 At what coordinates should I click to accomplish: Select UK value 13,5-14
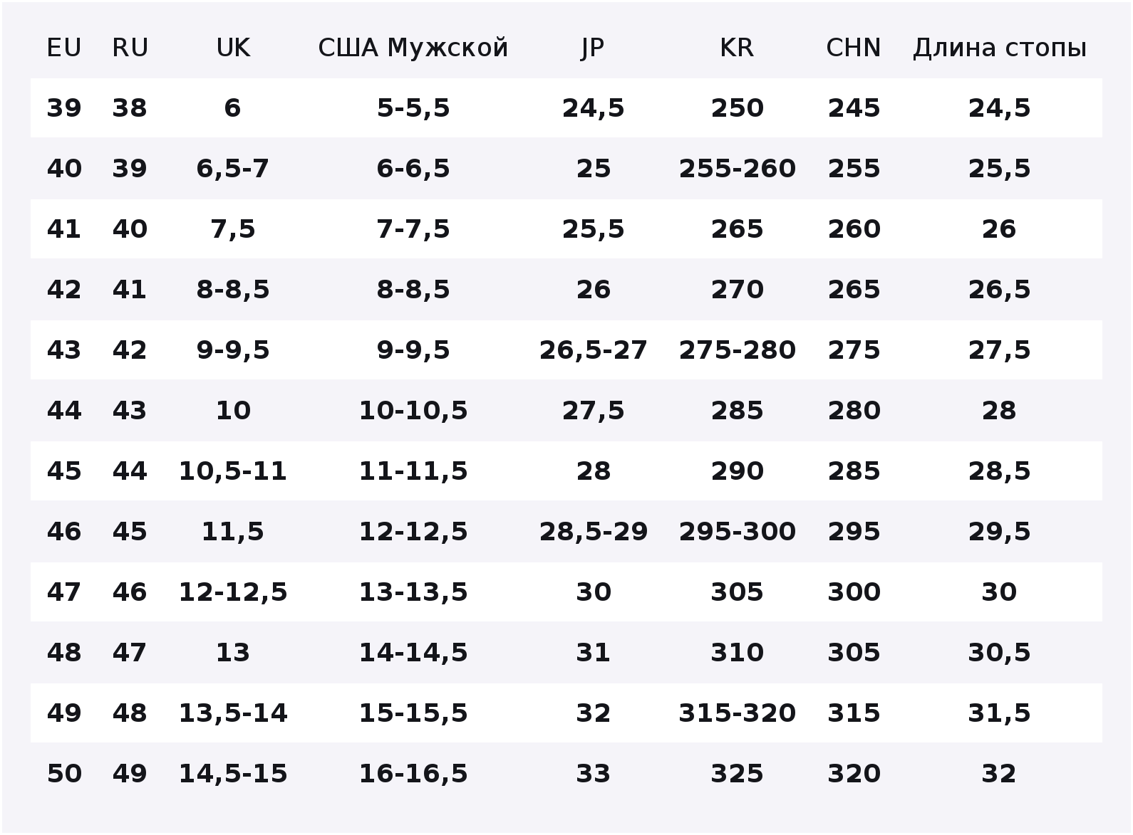click(x=233, y=713)
